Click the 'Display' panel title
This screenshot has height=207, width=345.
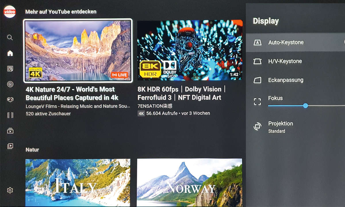(266, 21)
